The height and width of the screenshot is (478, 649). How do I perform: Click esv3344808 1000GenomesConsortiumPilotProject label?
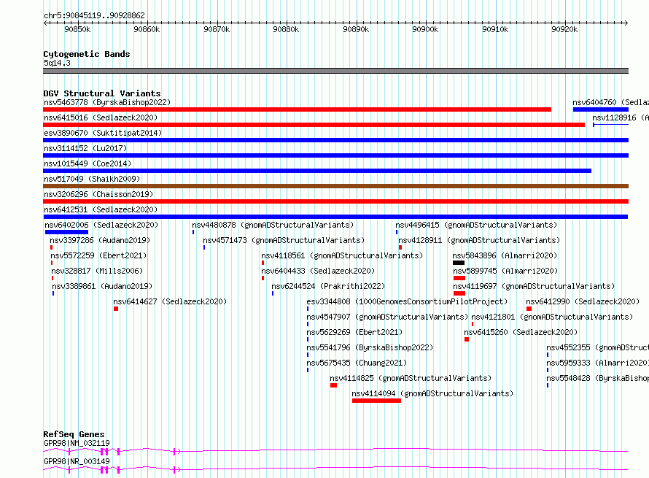(407, 301)
